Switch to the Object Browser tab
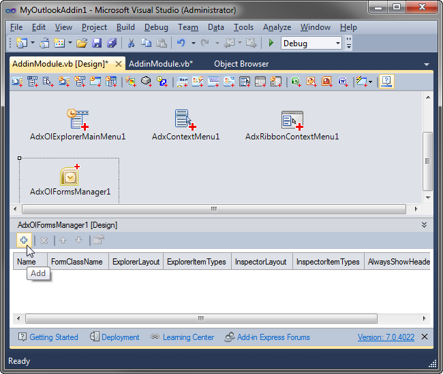Viewport: 443px width, 374px height. coord(241,64)
